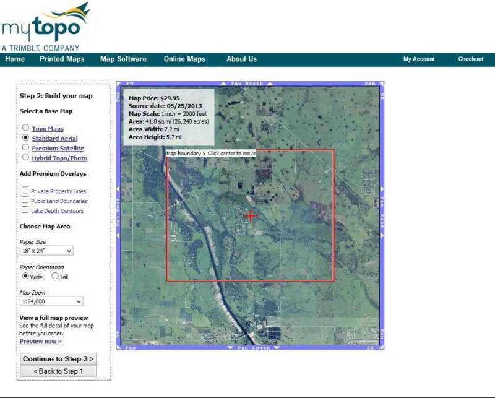Open the Printed Maps menu
Screen dimensions: 495x398
click(61, 59)
